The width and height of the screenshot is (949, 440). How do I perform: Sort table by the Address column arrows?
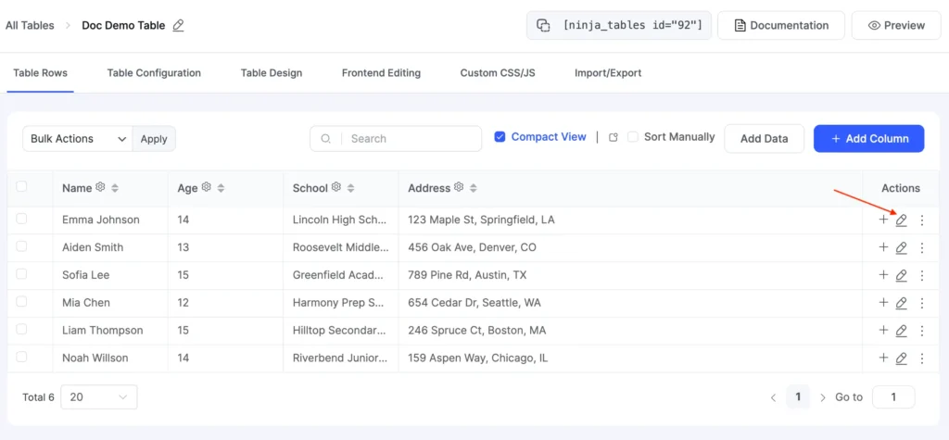pos(474,188)
